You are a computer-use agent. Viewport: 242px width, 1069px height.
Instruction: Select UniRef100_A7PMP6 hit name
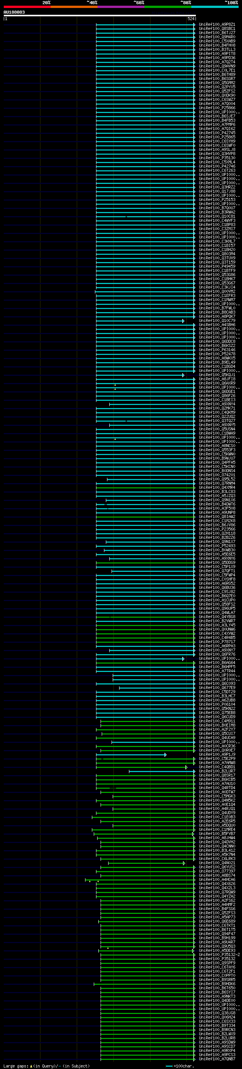[x=217, y=124]
